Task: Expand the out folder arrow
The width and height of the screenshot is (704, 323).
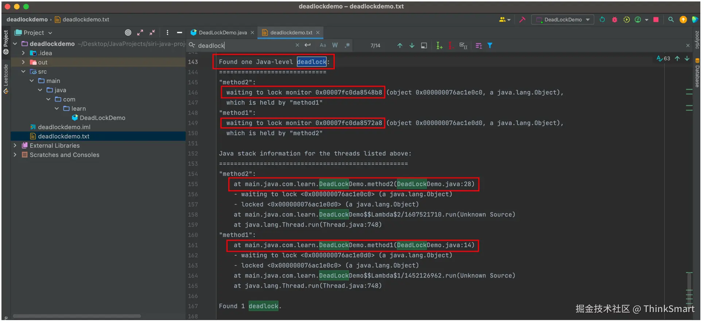Action: [x=23, y=62]
